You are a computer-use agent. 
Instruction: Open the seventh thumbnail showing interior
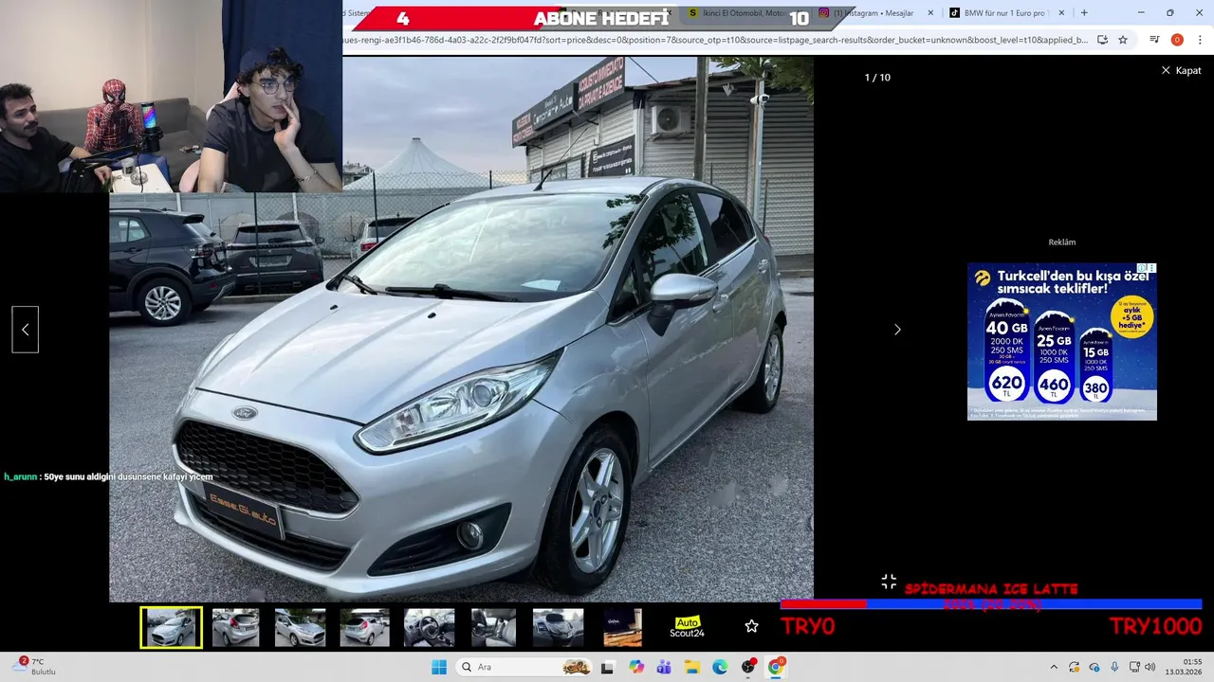[x=558, y=627]
